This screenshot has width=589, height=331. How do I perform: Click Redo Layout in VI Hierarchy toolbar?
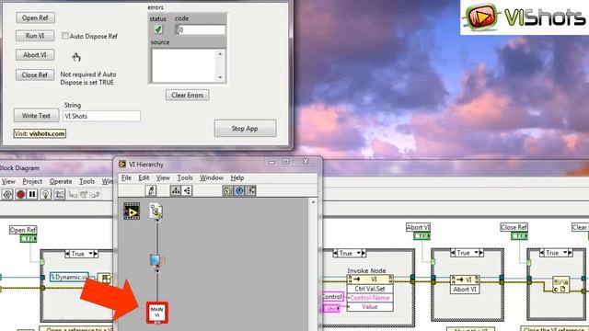[x=151, y=190]
